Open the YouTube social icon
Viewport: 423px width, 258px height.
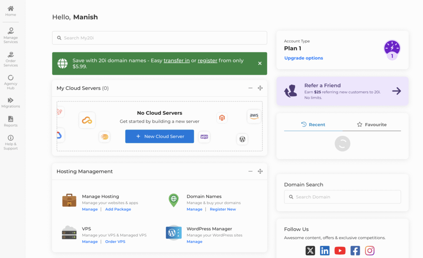point(340,251)
